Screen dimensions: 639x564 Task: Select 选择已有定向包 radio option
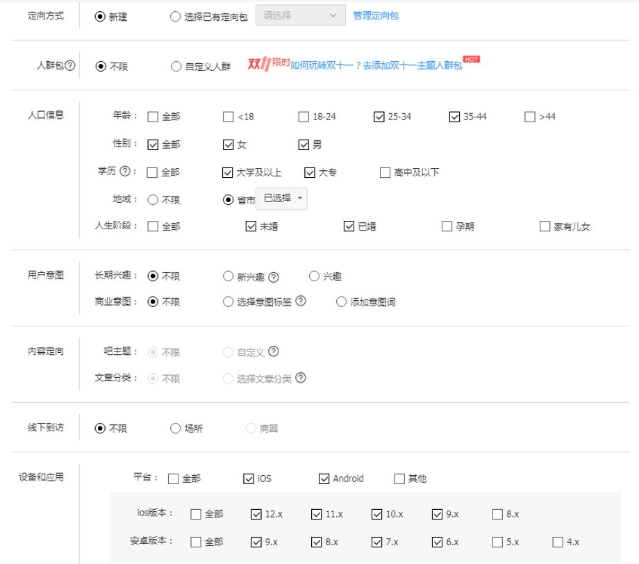pos(175,16)
